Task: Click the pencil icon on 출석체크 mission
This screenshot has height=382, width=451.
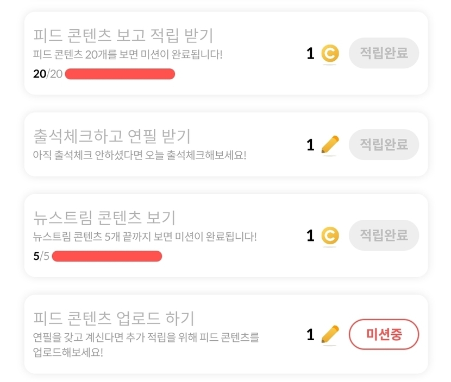Action: [330, 145]
